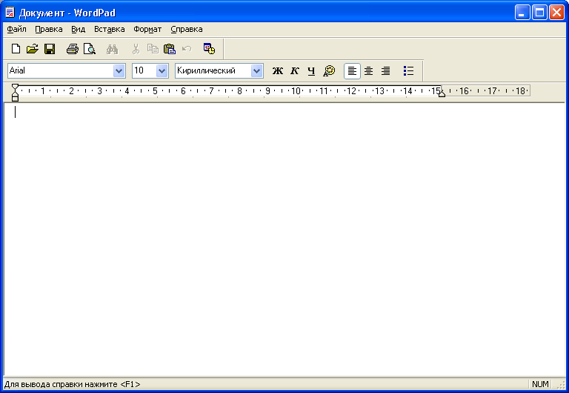Open the font color palette
The width and height of the screenshot is (569, 393).
[x=330, y=71]
